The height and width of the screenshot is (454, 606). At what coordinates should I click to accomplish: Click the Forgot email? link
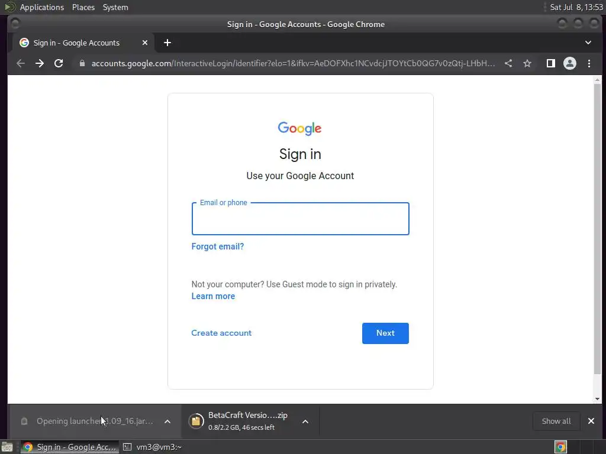(x=218, y=247)
